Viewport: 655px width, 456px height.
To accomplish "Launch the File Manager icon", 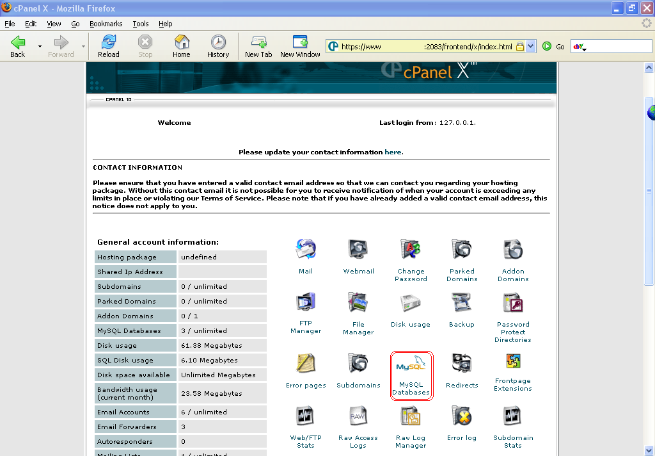I will tap(358, 302).
